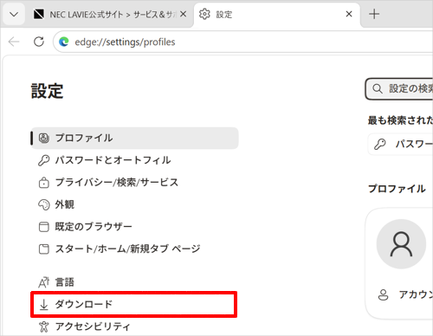Click the key icon beside パスワードとオートフィル
The image size is (433, 336).
click(x=43, y=160)
